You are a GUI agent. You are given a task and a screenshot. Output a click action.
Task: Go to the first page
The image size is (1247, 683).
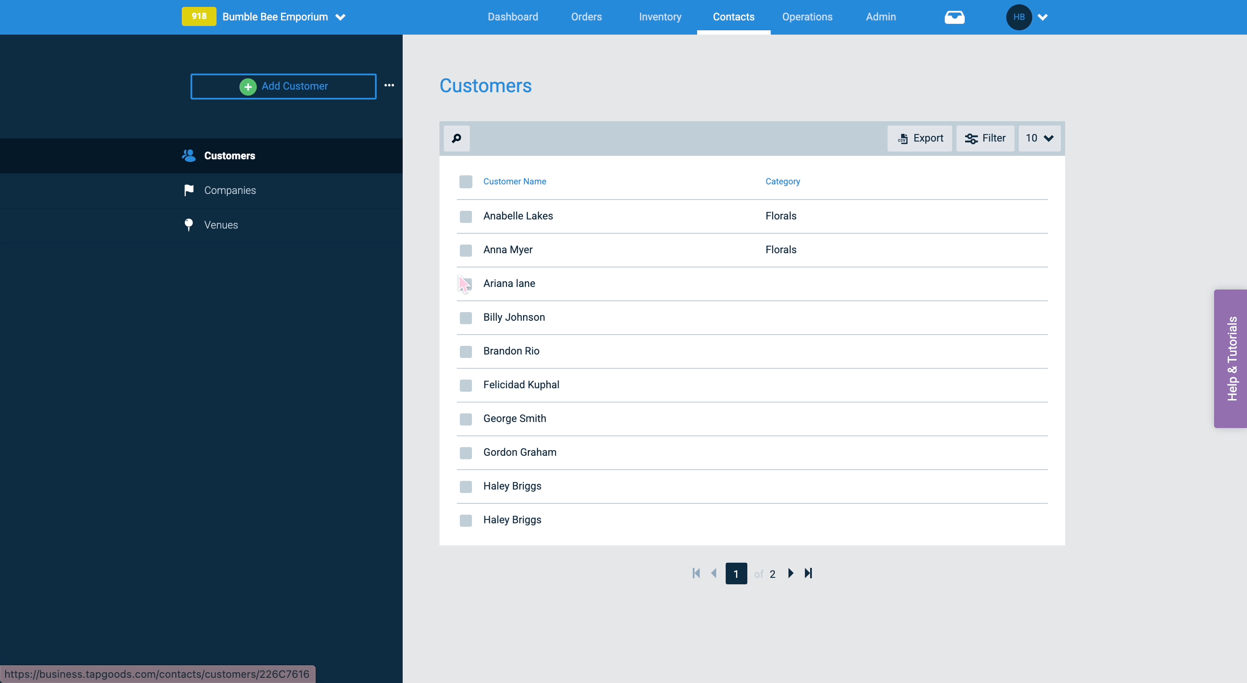tap(696, 573)
